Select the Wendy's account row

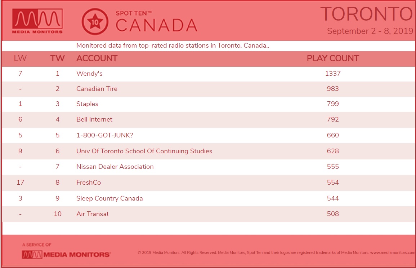[x=208, y=74]
